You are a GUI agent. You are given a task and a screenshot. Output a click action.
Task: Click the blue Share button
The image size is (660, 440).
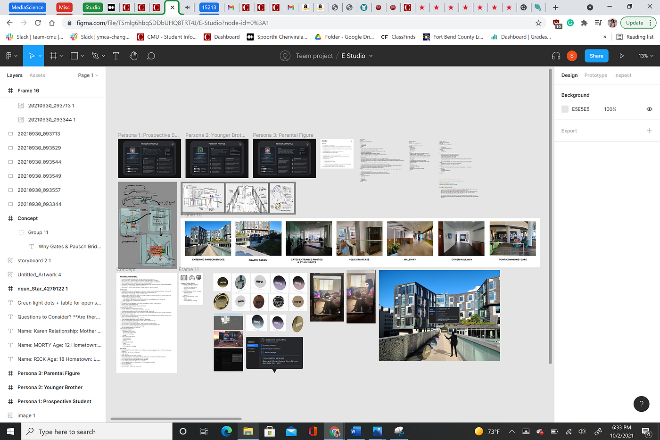596,56
